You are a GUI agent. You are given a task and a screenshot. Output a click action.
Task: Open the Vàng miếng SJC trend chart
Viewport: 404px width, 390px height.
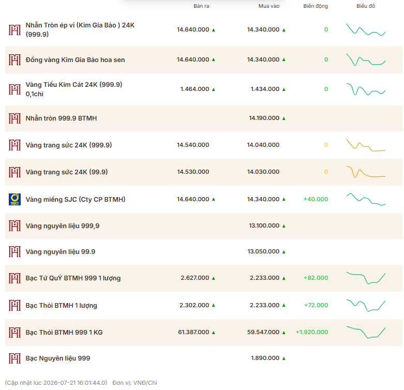(x=366, y=199)
